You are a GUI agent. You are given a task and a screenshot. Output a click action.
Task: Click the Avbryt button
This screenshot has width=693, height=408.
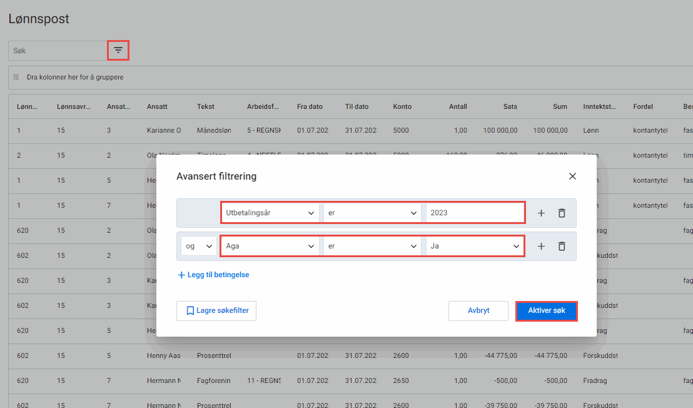478,311
